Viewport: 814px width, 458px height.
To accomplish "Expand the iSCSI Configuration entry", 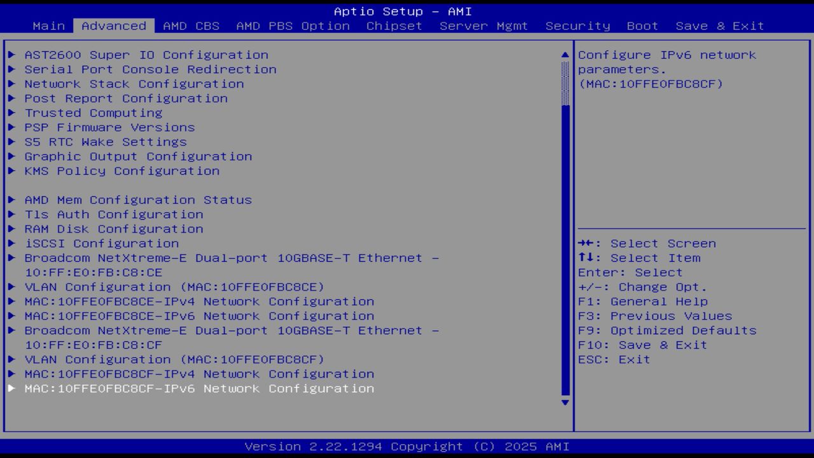I will [100, 243].
